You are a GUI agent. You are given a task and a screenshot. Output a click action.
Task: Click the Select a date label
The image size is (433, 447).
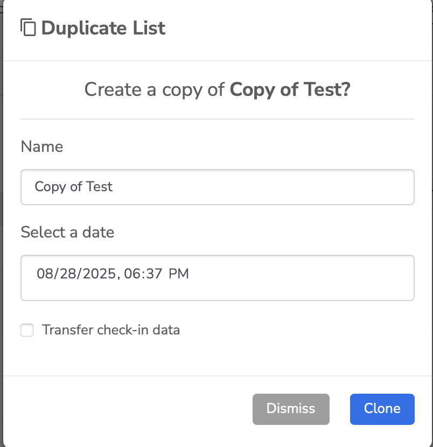pos(67,232)
